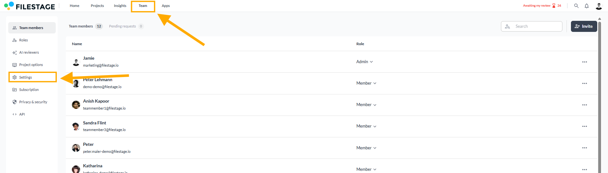The width and height of the screenshot is (608, 173).
Task: Open the more options menu for Jamie
Action: pyautogui.click(x=584, y=62)
